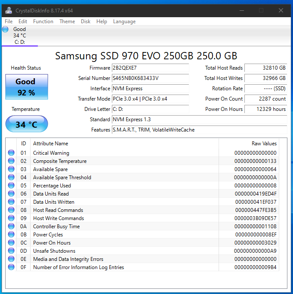Select the Data Units Written attribute name
Viewport: 293px width, 294px height.
pos(54,202)
